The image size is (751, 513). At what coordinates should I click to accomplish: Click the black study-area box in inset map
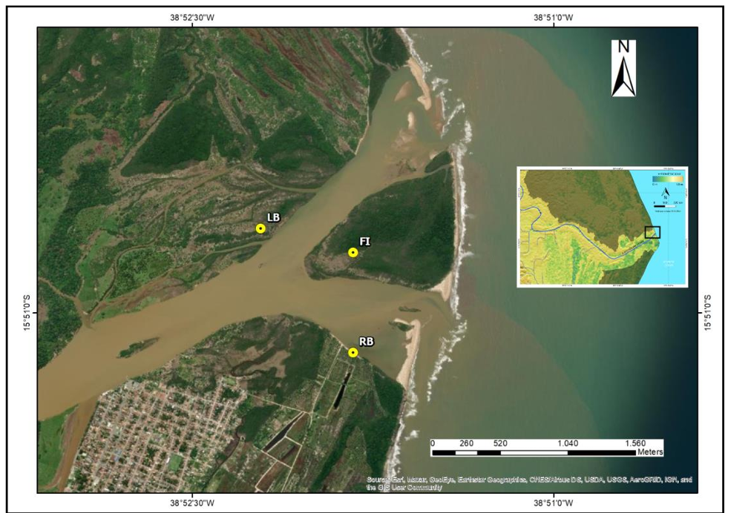click(652, 232)
